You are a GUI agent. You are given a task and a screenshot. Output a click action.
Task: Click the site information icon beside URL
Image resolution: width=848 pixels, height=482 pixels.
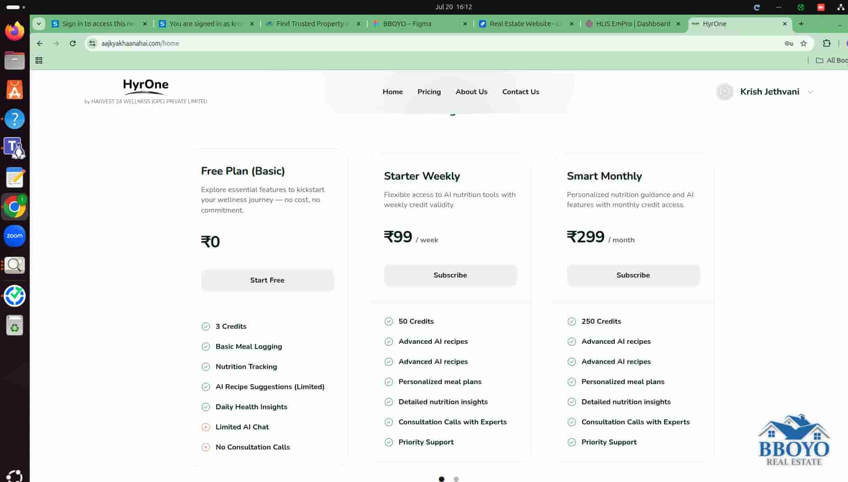(x=92, y=43)
